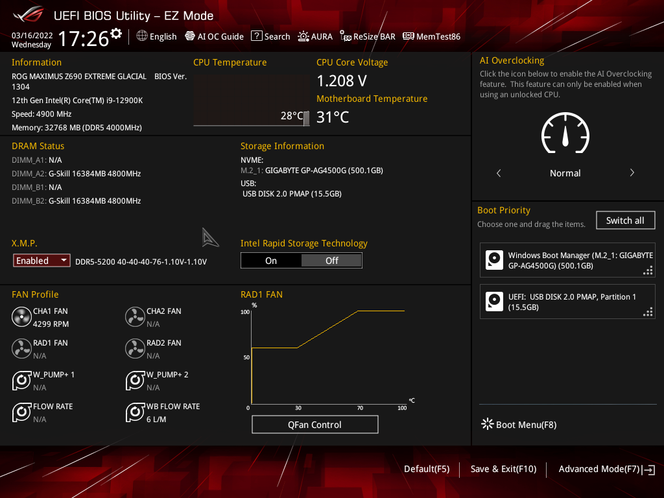
Task: Click USB DISK 2.0 PMAP (15.5GB) storage text
Action: [x=292, y=193]
